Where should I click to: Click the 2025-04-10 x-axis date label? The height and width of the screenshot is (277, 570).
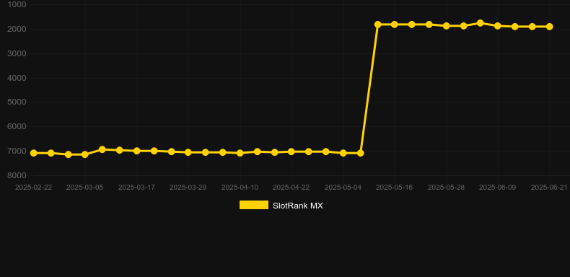[x=240, y=188]
